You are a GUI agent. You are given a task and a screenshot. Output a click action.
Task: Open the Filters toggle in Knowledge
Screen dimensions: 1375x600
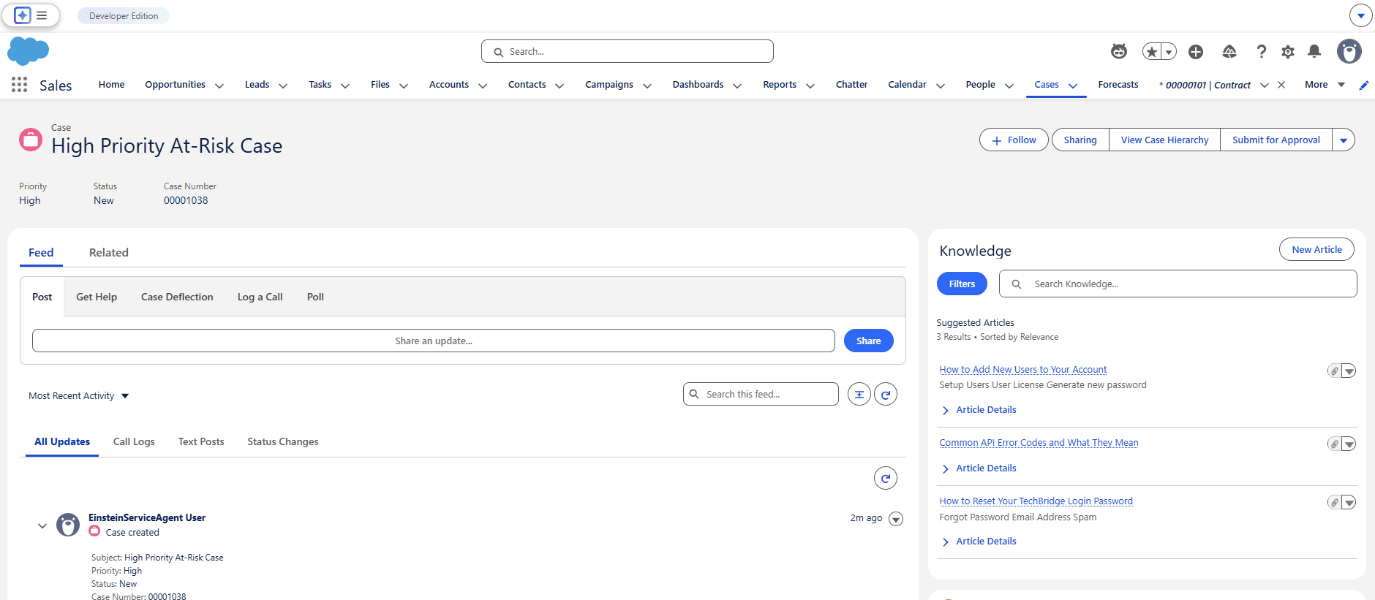[x=962, y=284]
